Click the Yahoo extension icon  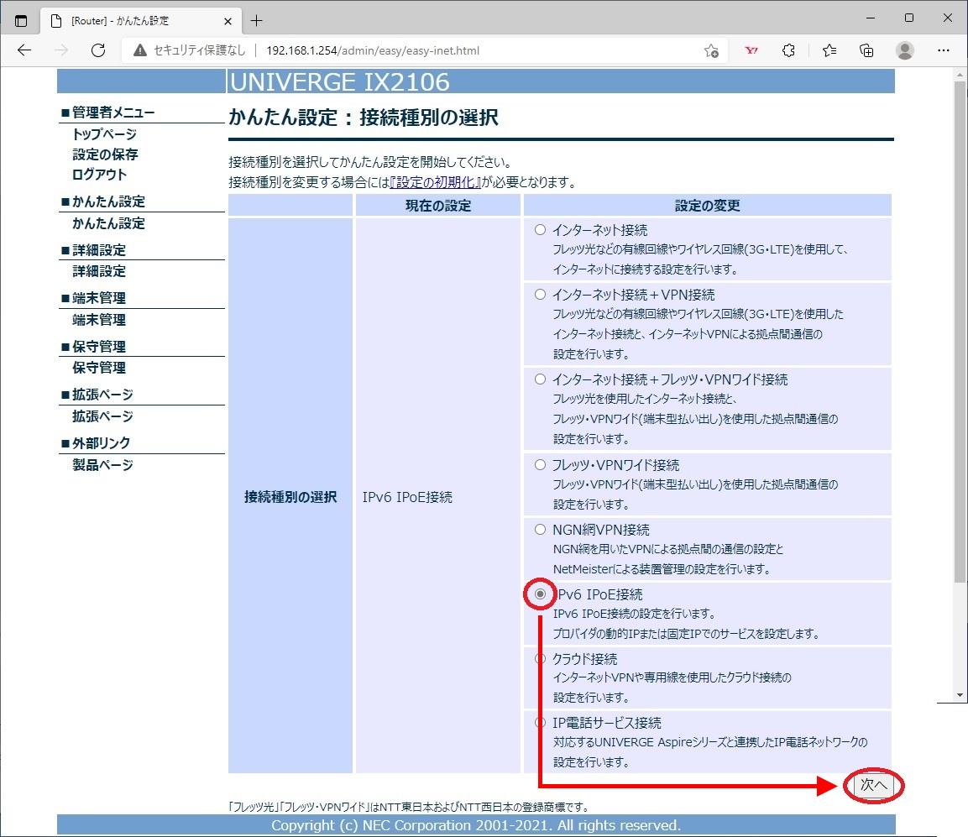(751, 50)
